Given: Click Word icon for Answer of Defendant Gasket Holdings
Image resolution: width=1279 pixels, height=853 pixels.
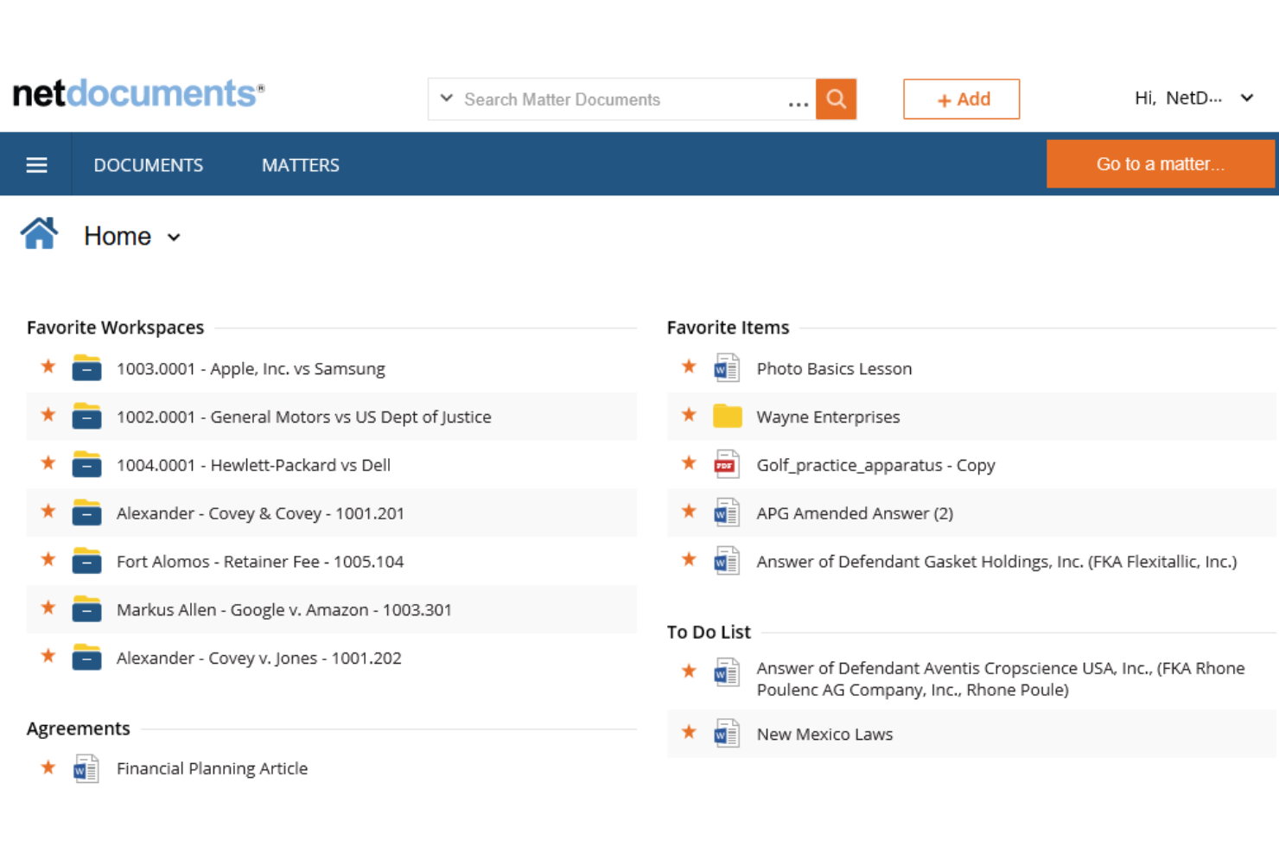Looking at the screenshot, I should tap(727, 562).
